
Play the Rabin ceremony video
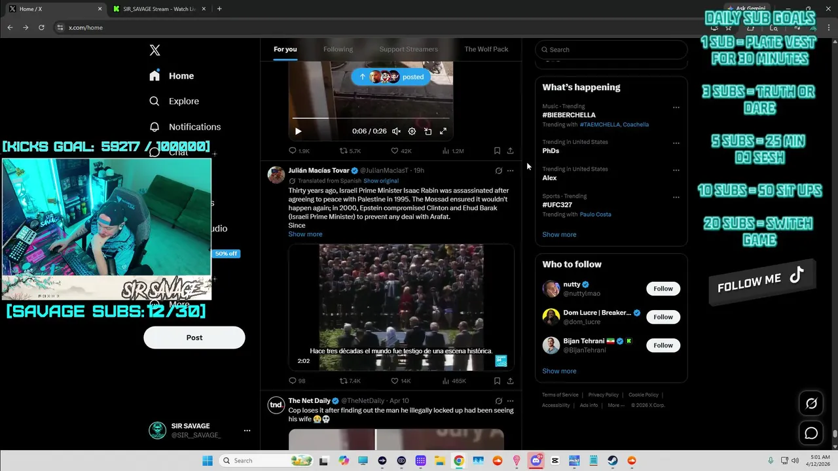click(401, 307)
